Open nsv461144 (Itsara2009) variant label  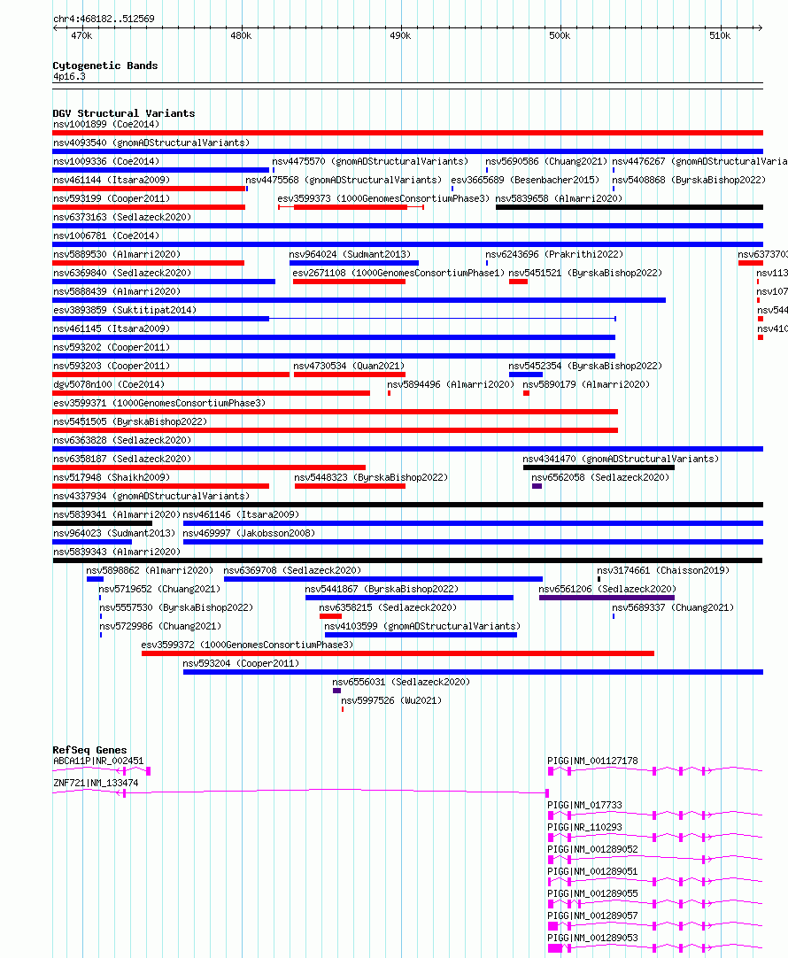coord(112,181)
